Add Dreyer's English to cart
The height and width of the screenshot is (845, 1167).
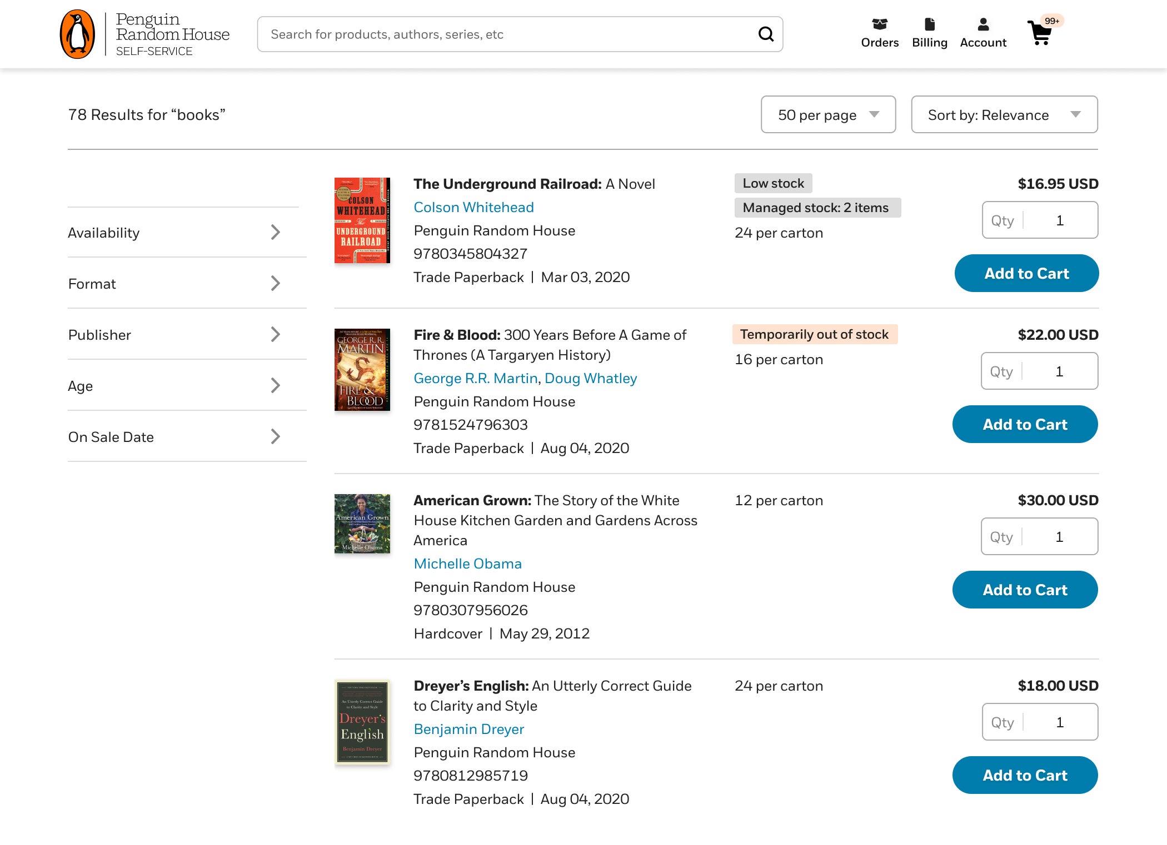pyautogui.click(x=1025, y=775)
